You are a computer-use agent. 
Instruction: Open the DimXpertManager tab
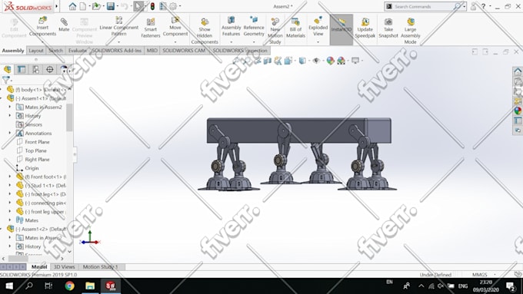[50, 69]
